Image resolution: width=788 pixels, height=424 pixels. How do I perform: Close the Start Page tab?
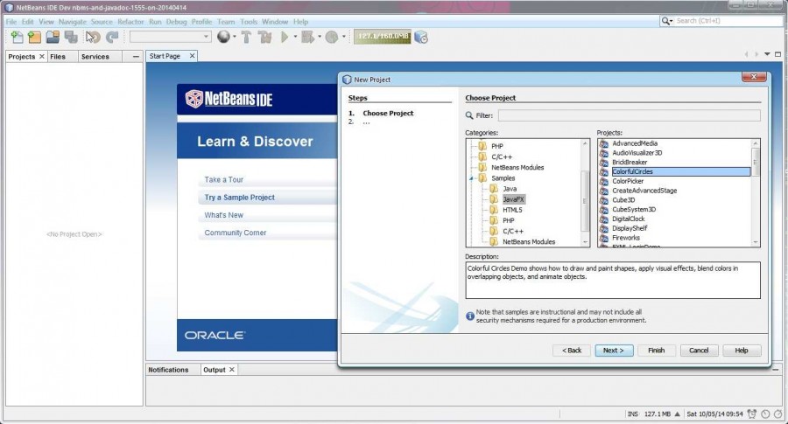click(x=192, y=56)
